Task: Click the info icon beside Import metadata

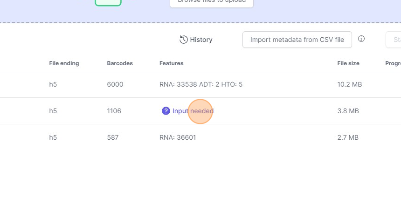Action: (361, 39)
